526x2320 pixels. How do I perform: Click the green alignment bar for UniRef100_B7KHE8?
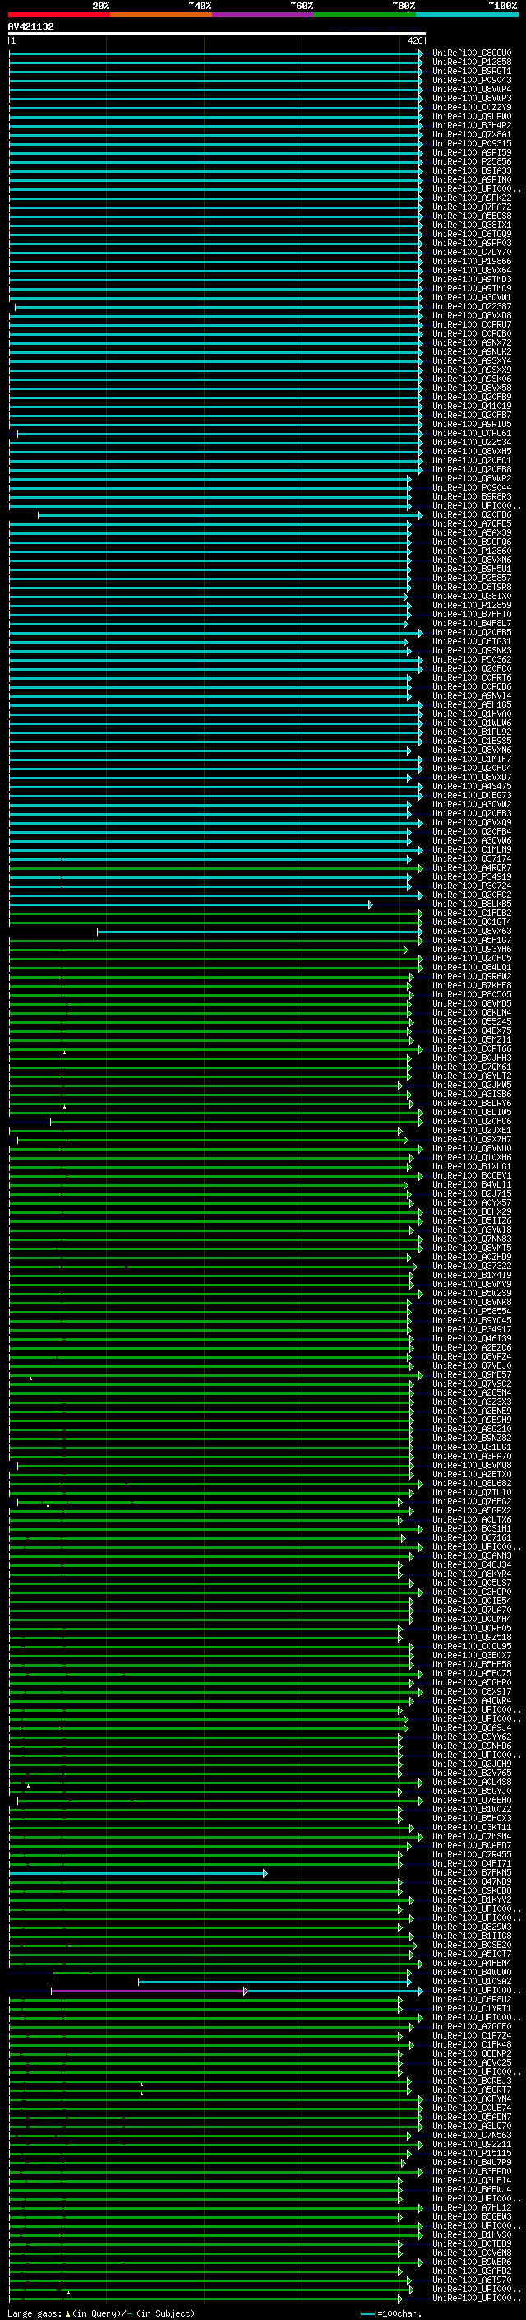[210, 986]
